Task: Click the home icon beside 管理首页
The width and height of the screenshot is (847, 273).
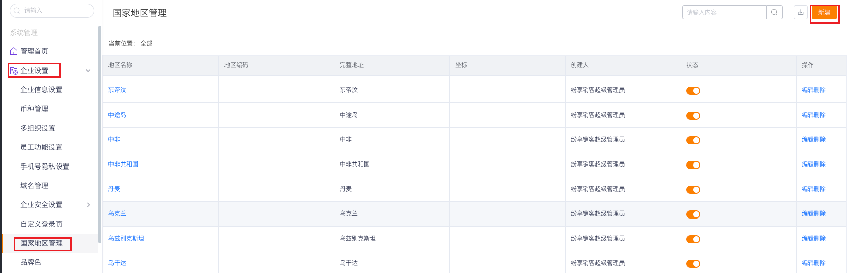Action: (14, 51)
